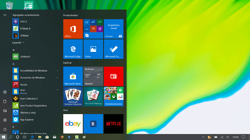Open the Wi-Fi network tray icon
250x140 pixels.
point(222,137)
